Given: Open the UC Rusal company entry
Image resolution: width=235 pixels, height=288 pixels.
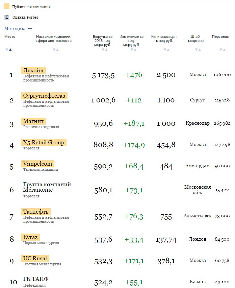Looking at the screenshot, I should [35, 258].
